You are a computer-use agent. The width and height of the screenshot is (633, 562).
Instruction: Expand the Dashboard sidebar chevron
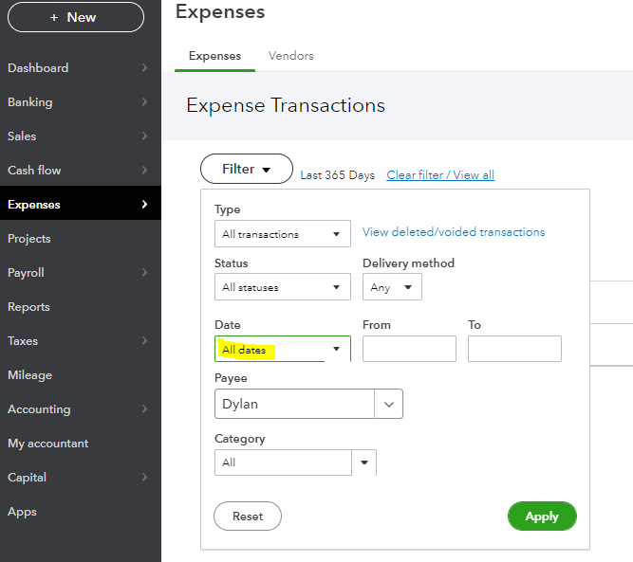pos(144,68)
